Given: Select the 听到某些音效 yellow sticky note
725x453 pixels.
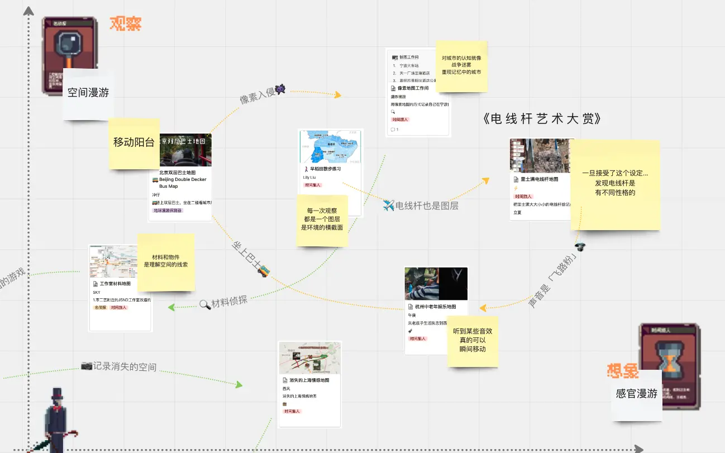Looking at the screenshot, I should (473, 340).
